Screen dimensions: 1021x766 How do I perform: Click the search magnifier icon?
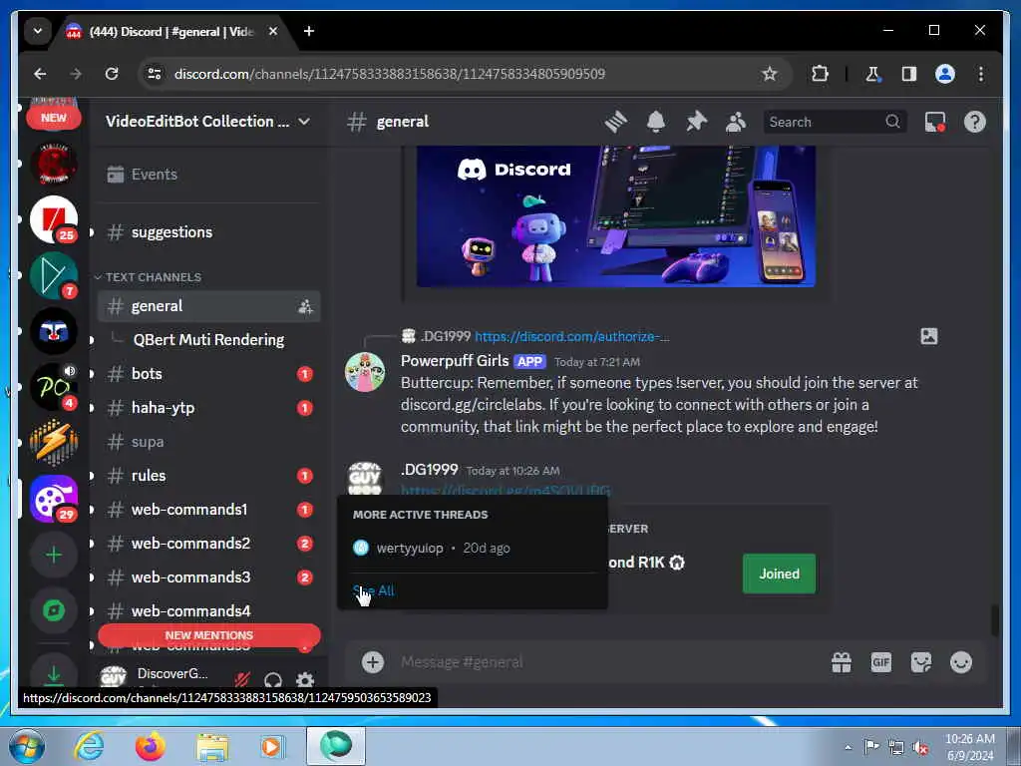click(x=892, y=122)
